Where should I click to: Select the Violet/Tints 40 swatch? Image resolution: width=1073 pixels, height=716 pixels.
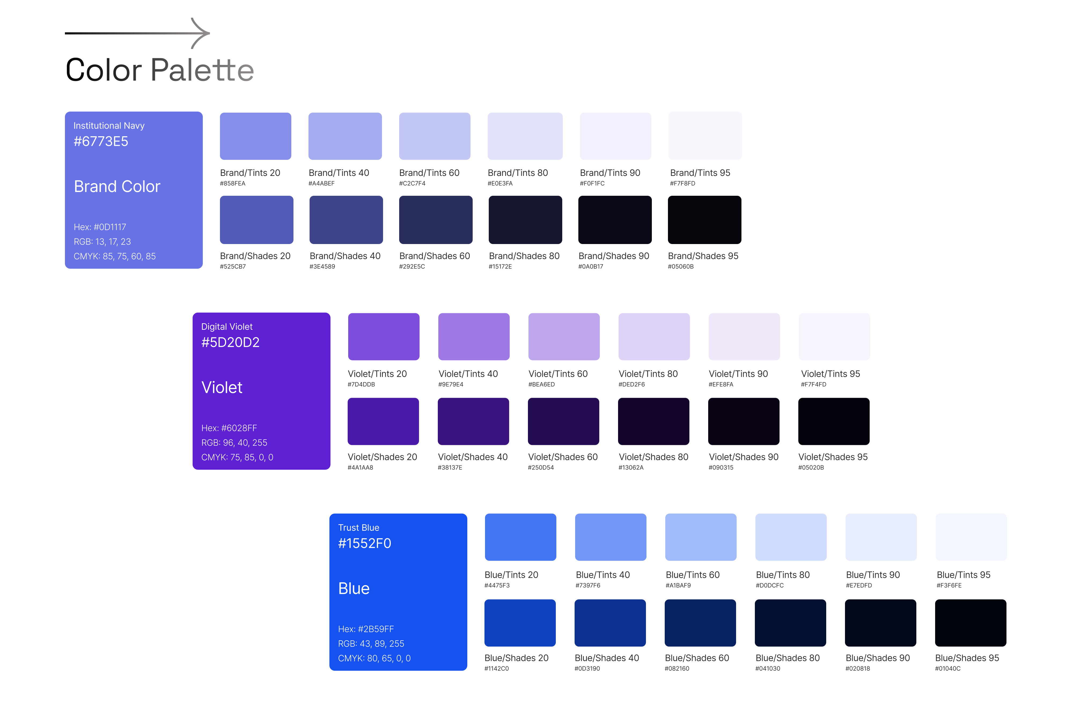(474, 337)
